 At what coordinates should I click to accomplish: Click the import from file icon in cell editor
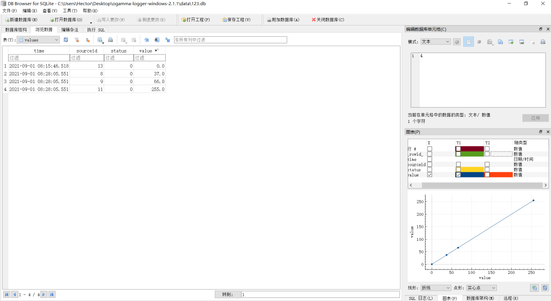click(x=500, y=42)
